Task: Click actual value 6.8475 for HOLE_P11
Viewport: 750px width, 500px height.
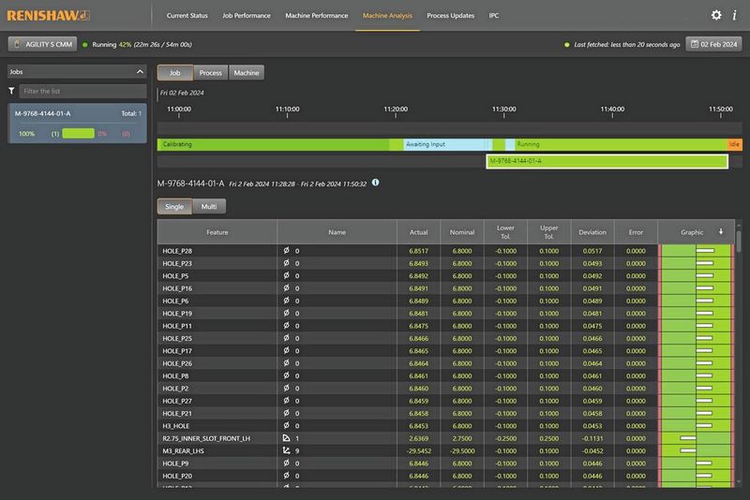Action: 418,326
